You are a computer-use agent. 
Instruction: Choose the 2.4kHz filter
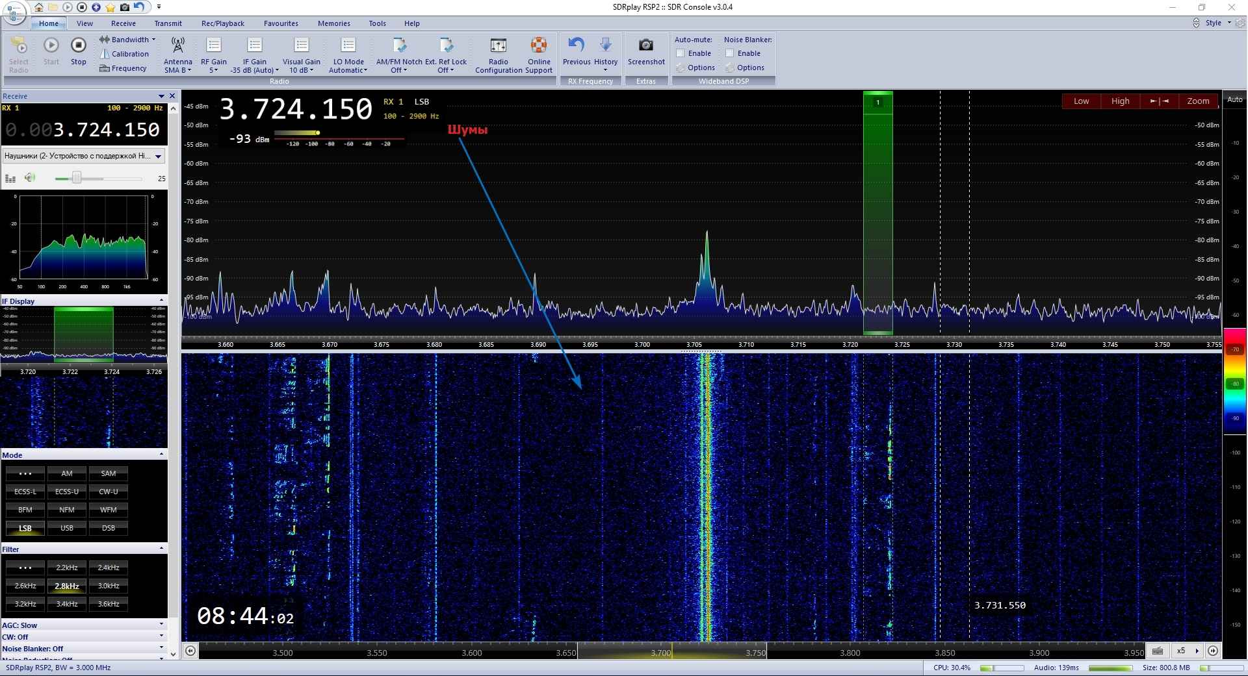coord(109,568)
